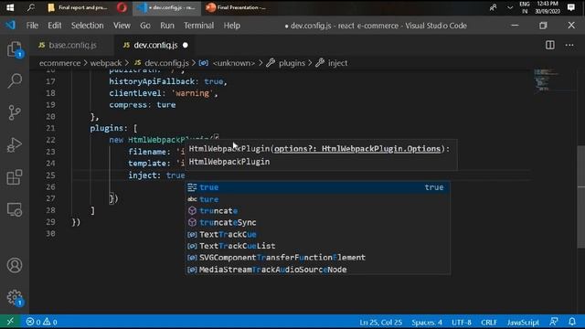Image resolution: width=585 pixels, height=329 pixels.
Task: Show hidden system tray icons
Action: tap(510, 7)
